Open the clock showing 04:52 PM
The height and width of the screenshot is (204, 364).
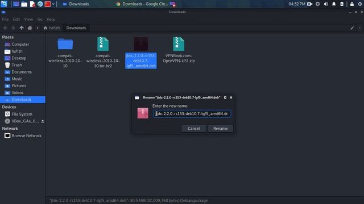(297, 4)
